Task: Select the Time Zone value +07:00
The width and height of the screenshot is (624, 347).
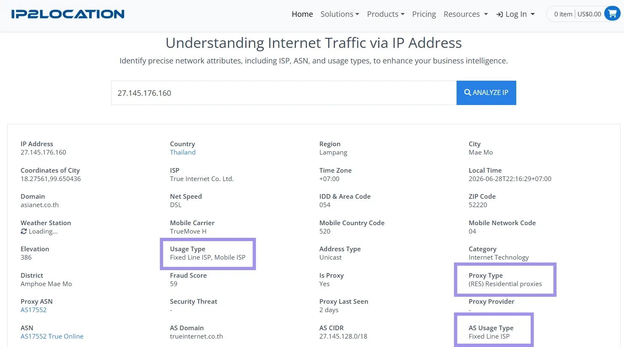Action: 329,179
